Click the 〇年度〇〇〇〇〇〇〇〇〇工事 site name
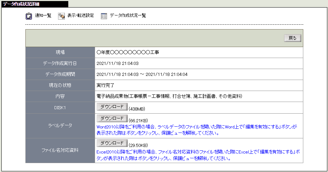Image resolution: width=328 pixels, height=172 pixels. pos(128,52)
